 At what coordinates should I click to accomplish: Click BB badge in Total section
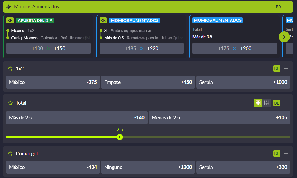277,103
